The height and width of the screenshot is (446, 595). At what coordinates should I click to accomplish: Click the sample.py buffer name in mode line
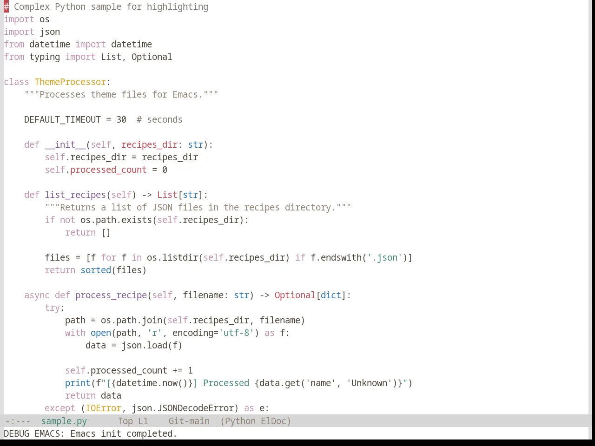(x=64, y=421)
